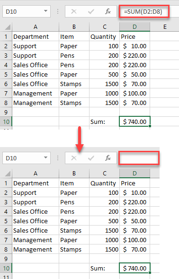Click the empty bottom formula bar field
The width and height of the screenshot is (179, 279).
pos(139,158)
